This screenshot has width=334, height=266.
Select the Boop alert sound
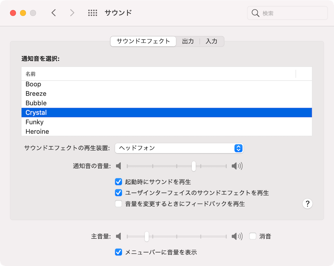pyautogui.click(x=167, y=84)
